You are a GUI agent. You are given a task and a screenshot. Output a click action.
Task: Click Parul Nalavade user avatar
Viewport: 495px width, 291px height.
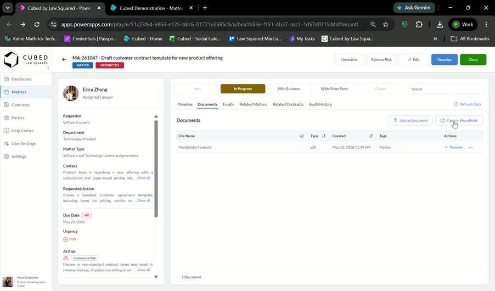(x=8, y=282)
